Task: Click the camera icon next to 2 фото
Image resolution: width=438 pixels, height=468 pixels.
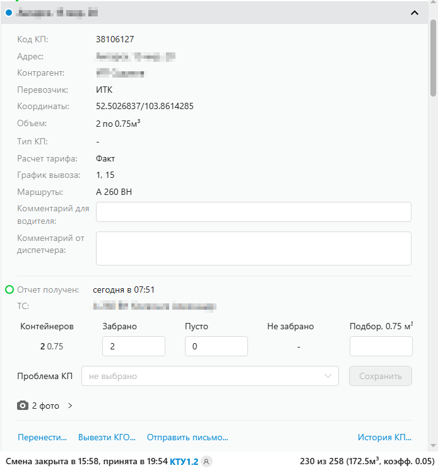Action: (23, 406)
